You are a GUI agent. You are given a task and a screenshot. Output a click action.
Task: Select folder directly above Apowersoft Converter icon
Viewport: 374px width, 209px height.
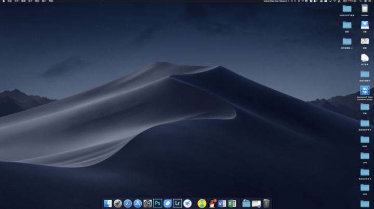pos(365,74)
